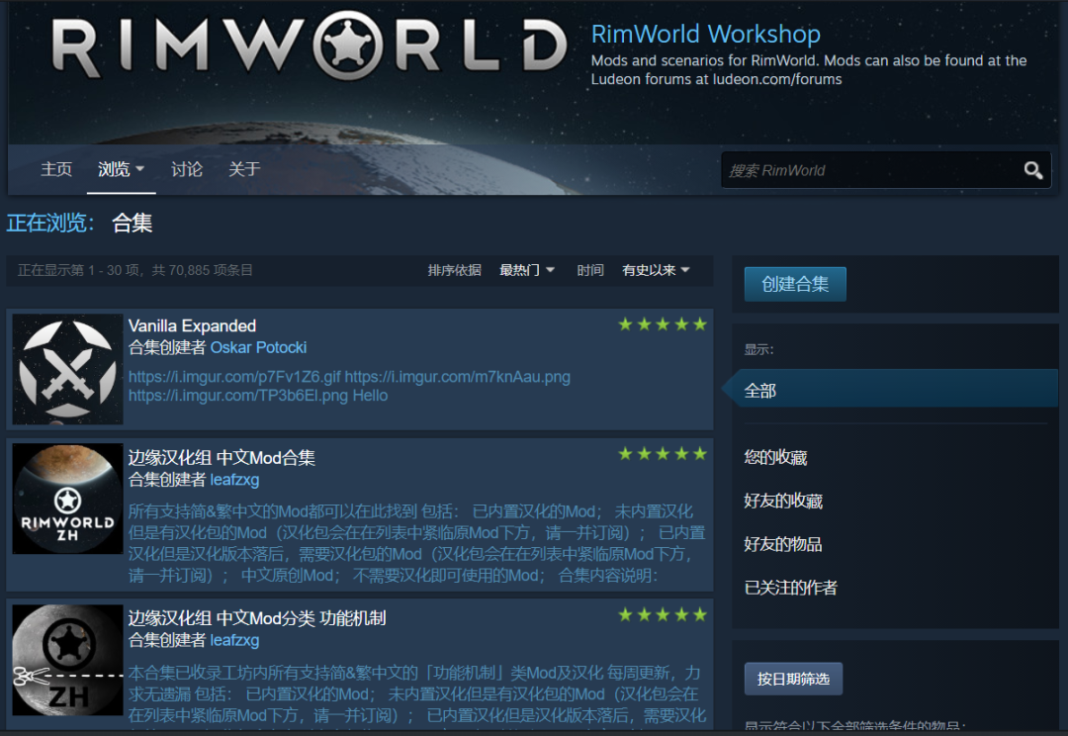Image resolution: width=1068 pixels, height=736 pixels.
Task: Select 已关注的作者 filter
Action: click(790, 588)
